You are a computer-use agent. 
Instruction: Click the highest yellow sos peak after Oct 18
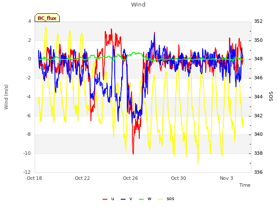click(x=46, y=28)
